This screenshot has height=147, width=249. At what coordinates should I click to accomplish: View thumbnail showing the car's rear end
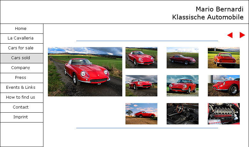[x=223, y=58]
